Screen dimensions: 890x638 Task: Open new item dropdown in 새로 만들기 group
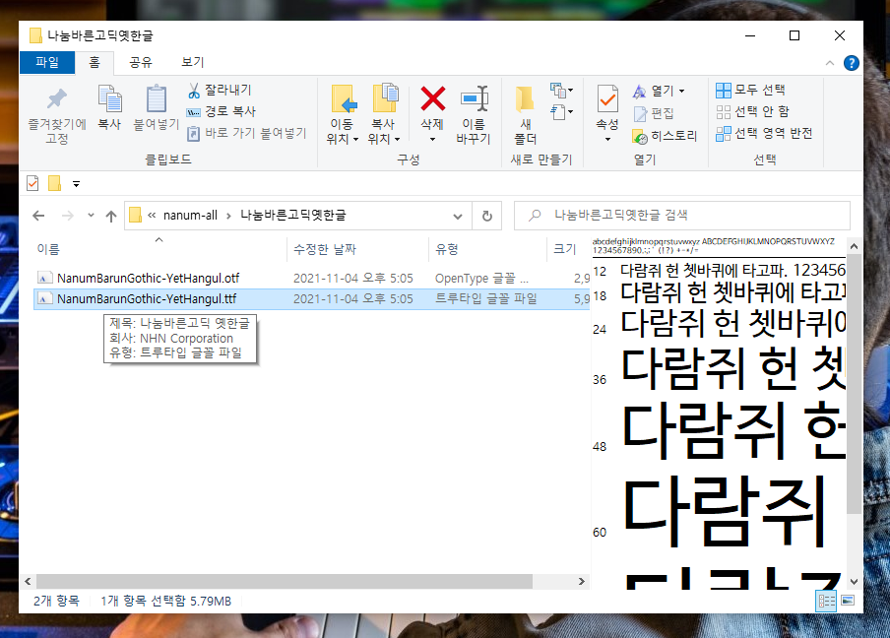click(x=561, y=91)
